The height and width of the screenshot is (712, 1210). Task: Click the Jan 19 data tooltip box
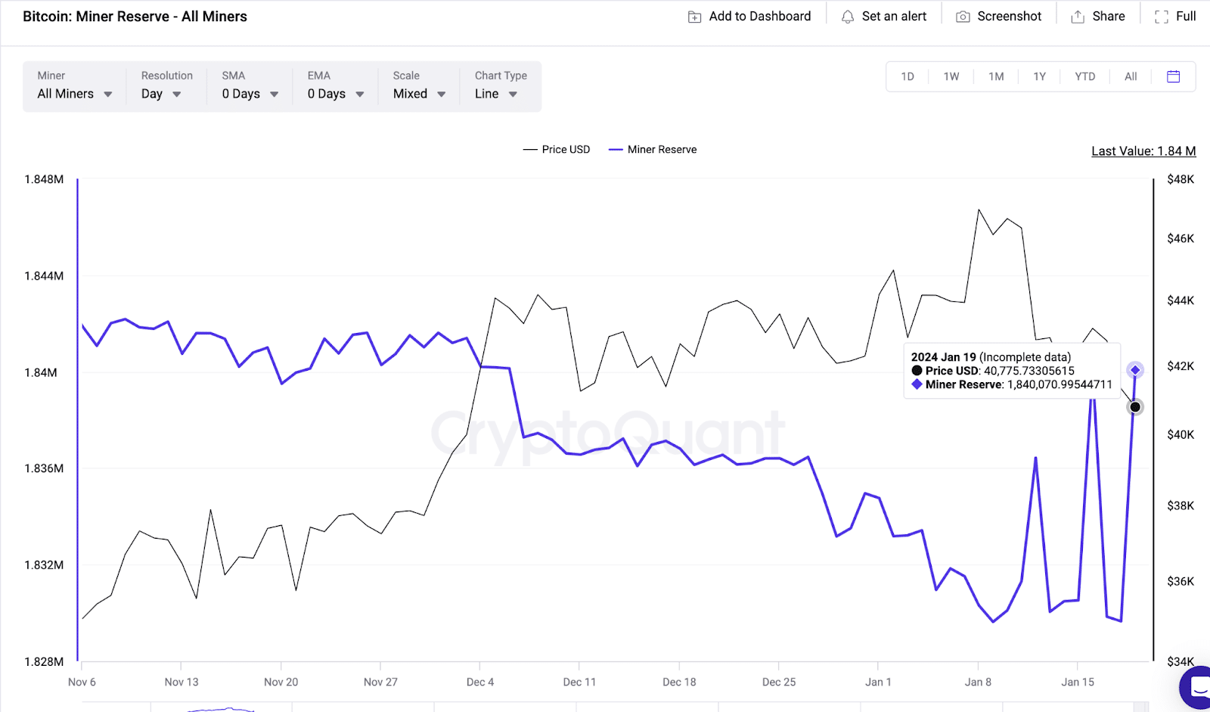click(1011, 371)
